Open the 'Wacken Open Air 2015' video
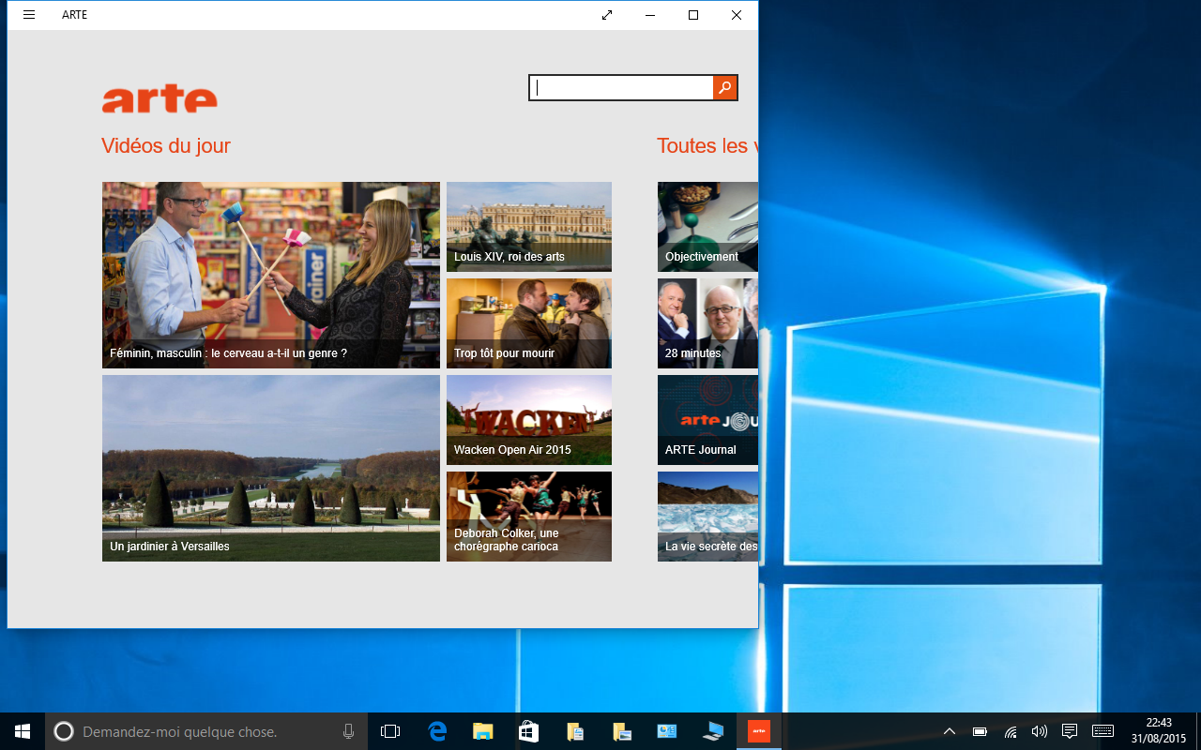The image size is (1201, 750). click(529, 420)
